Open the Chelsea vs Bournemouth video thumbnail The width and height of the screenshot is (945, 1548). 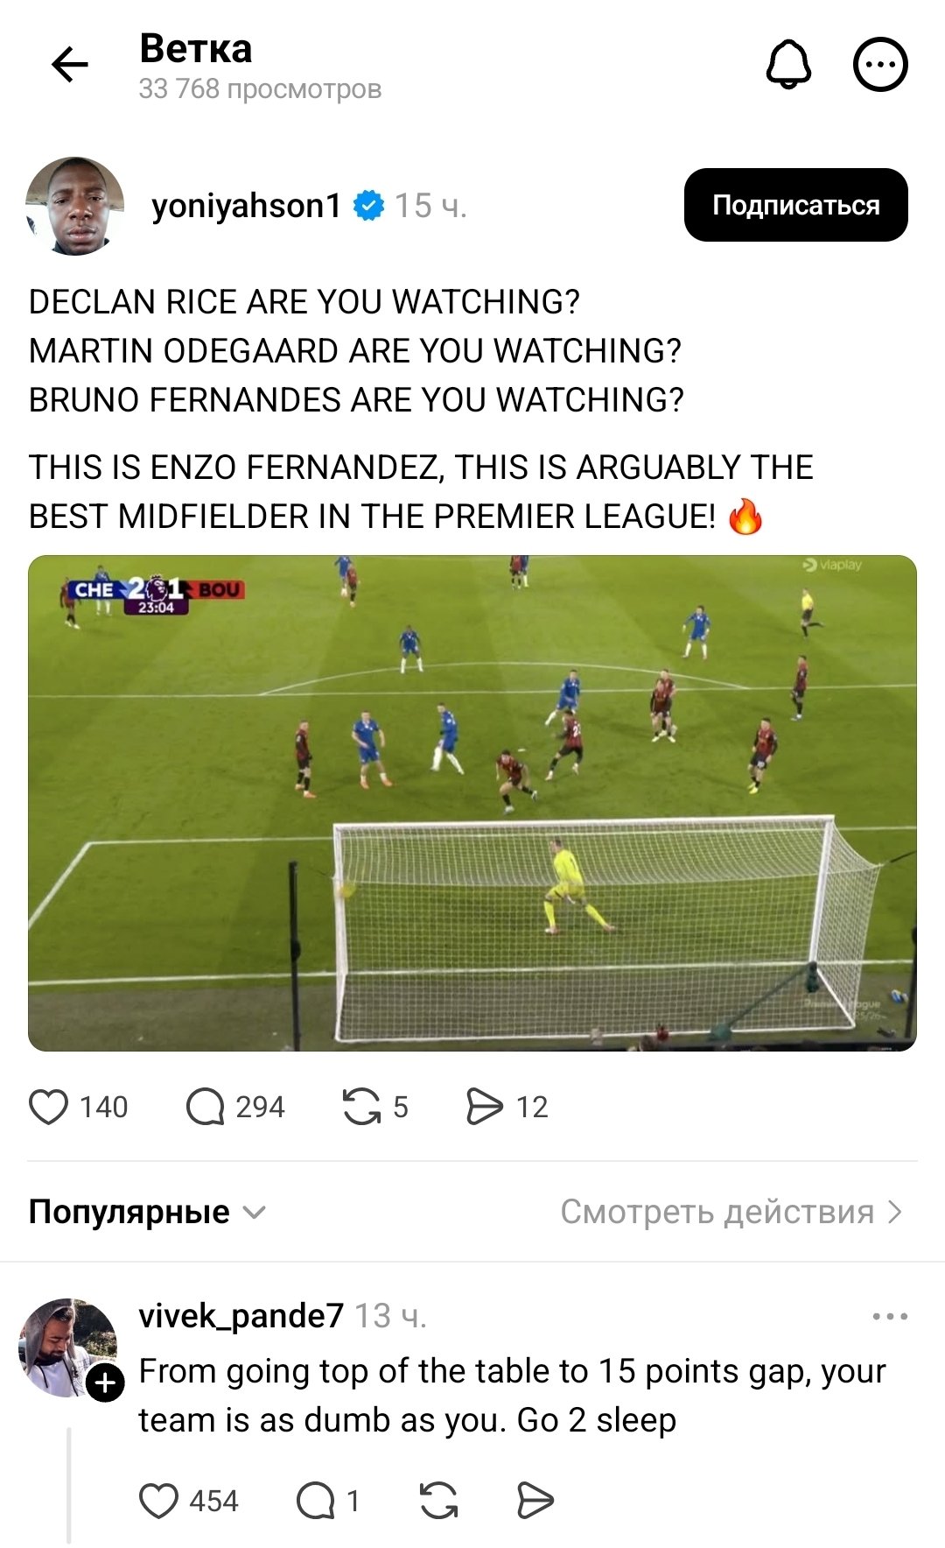click(472, 803)
